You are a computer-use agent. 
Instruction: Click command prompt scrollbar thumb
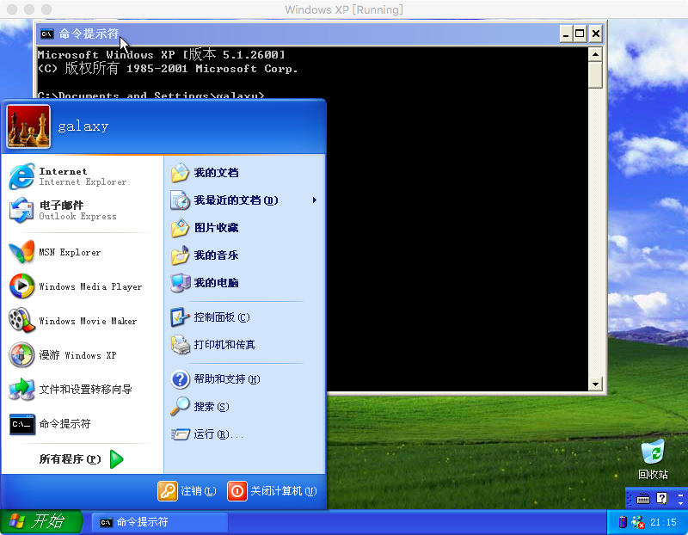pyautogui.click(x=595, y=75)
